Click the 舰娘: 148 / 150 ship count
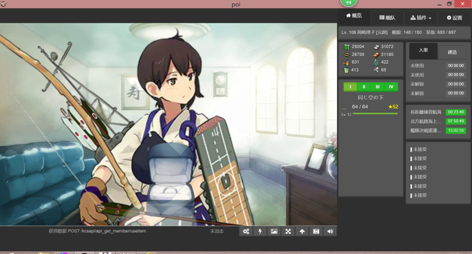The width and height of the screenshot is (472, 254). (406, 33)
